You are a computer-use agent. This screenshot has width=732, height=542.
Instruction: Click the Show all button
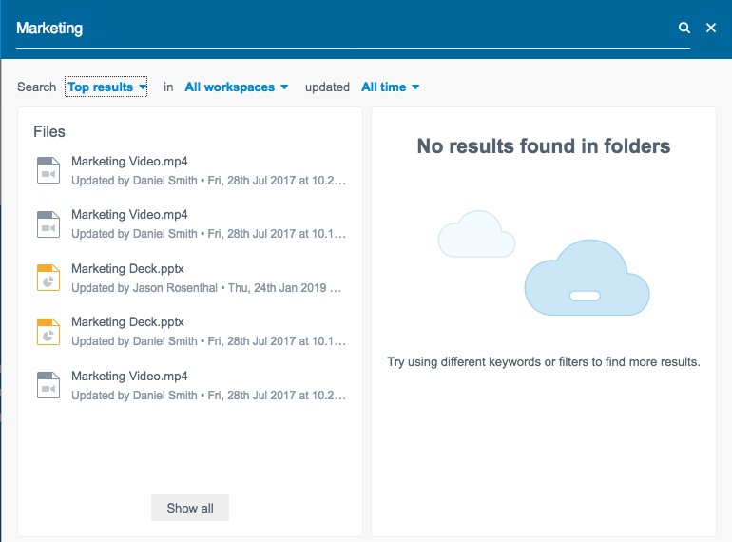(190, 508)
